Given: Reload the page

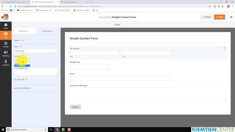Looking at the screenshot, I should (11, 7).
